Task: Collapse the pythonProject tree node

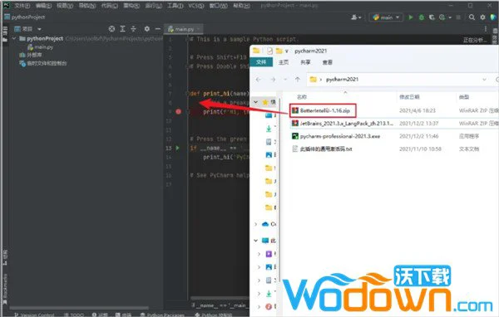Action: tap(14, 38)
